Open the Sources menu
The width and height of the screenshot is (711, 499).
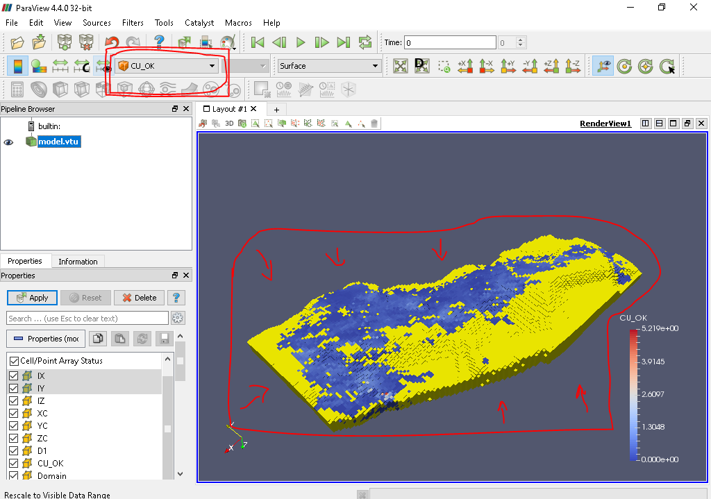pos(97,23)
